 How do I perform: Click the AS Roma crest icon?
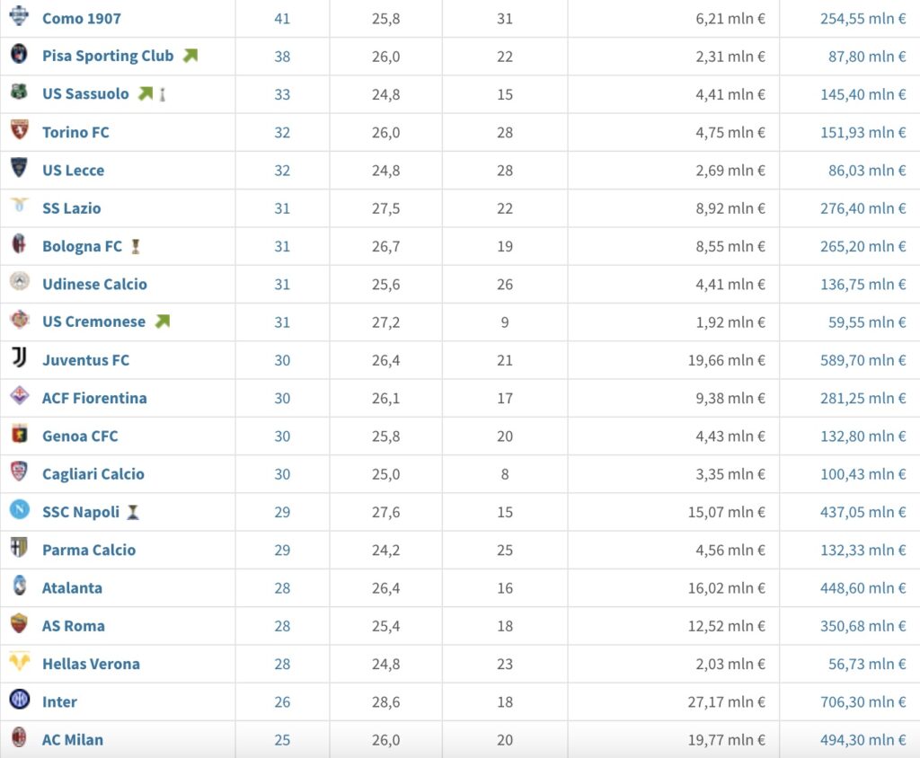[19, 624]
